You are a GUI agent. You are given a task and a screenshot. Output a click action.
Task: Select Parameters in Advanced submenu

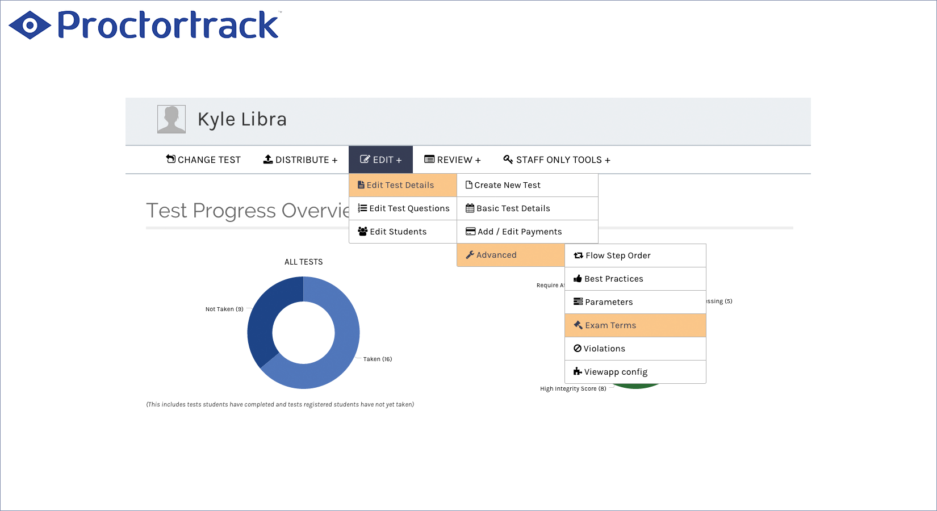(609, 302)
